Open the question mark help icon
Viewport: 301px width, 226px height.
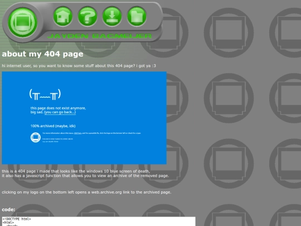coord(88,17)
